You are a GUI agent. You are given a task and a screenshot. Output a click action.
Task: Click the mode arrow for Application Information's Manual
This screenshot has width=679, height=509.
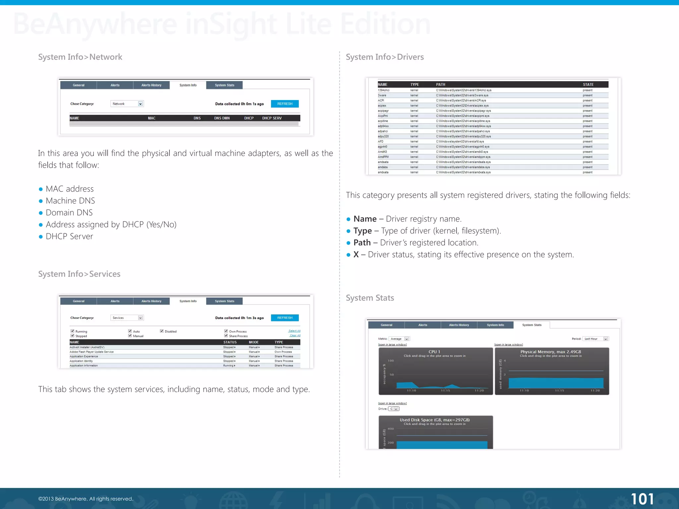[259, 366]
